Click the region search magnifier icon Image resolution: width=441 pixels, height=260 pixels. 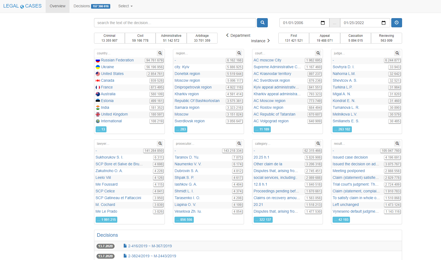239,53
